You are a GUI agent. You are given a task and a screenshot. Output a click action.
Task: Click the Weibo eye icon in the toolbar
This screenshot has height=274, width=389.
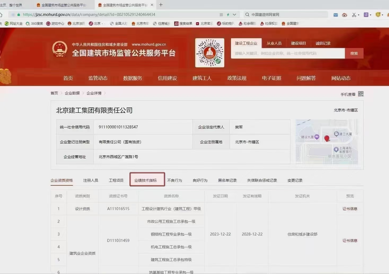[344, 15]
